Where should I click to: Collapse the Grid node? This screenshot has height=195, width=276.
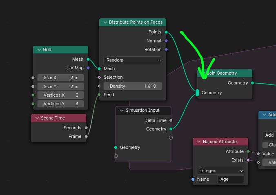point(39,50)
